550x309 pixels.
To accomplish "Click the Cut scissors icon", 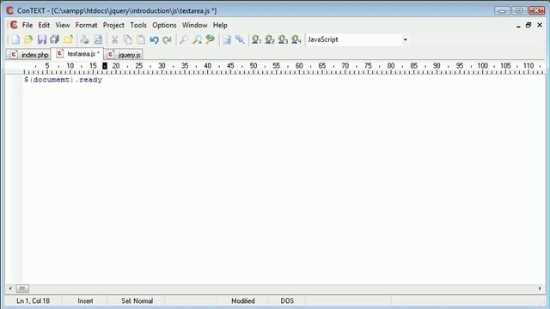I will (x=114, y=39).
